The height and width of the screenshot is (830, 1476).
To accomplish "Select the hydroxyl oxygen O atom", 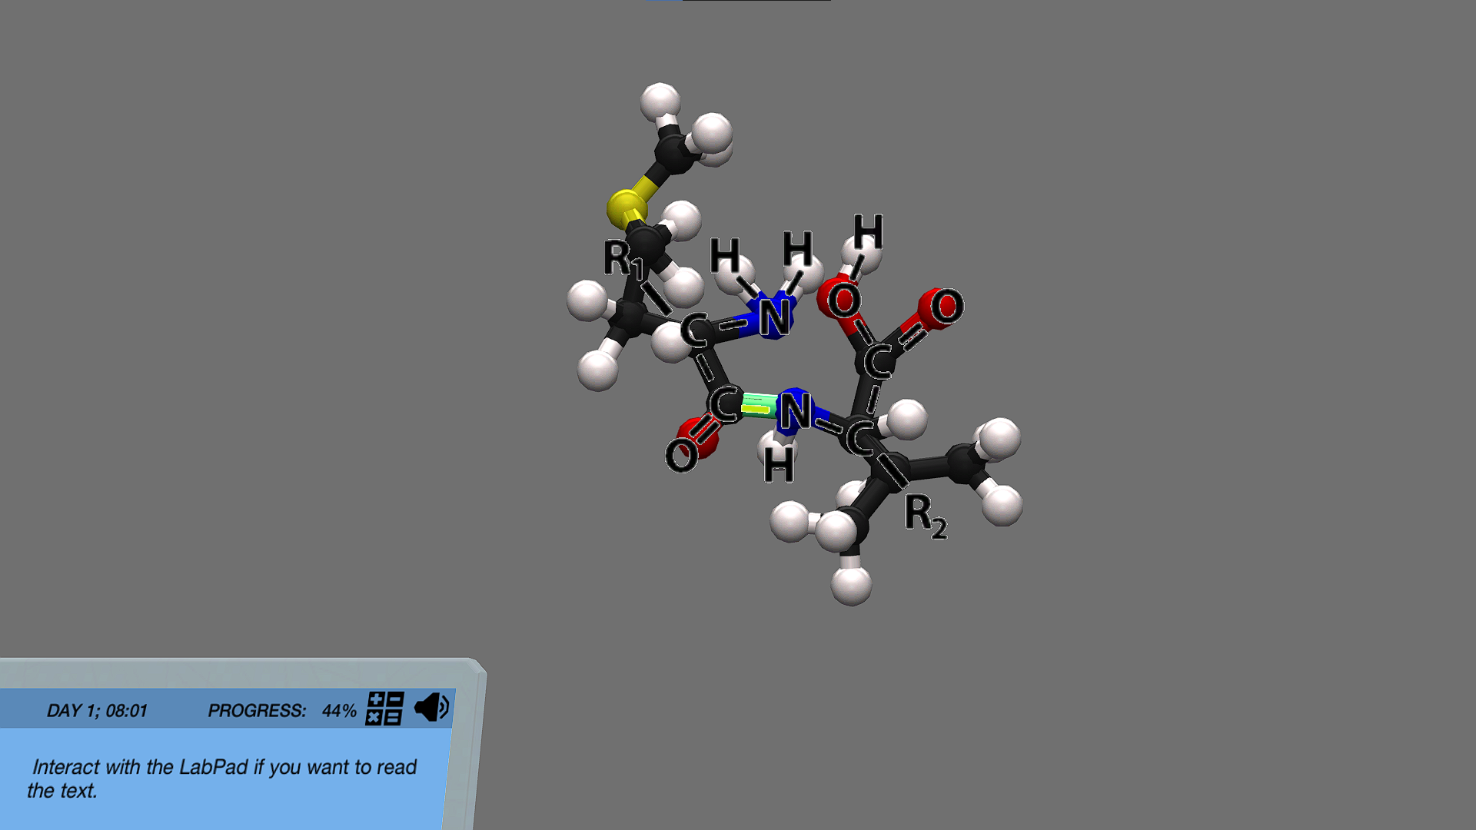I will pos(843,300).
